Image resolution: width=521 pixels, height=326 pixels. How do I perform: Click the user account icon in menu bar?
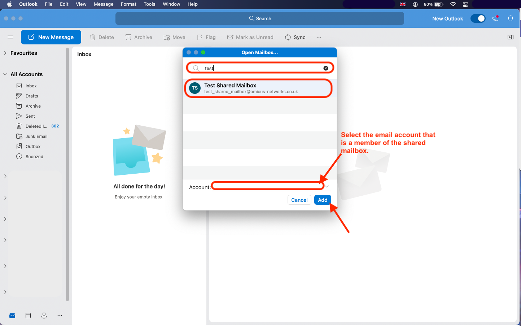[415, 4]
